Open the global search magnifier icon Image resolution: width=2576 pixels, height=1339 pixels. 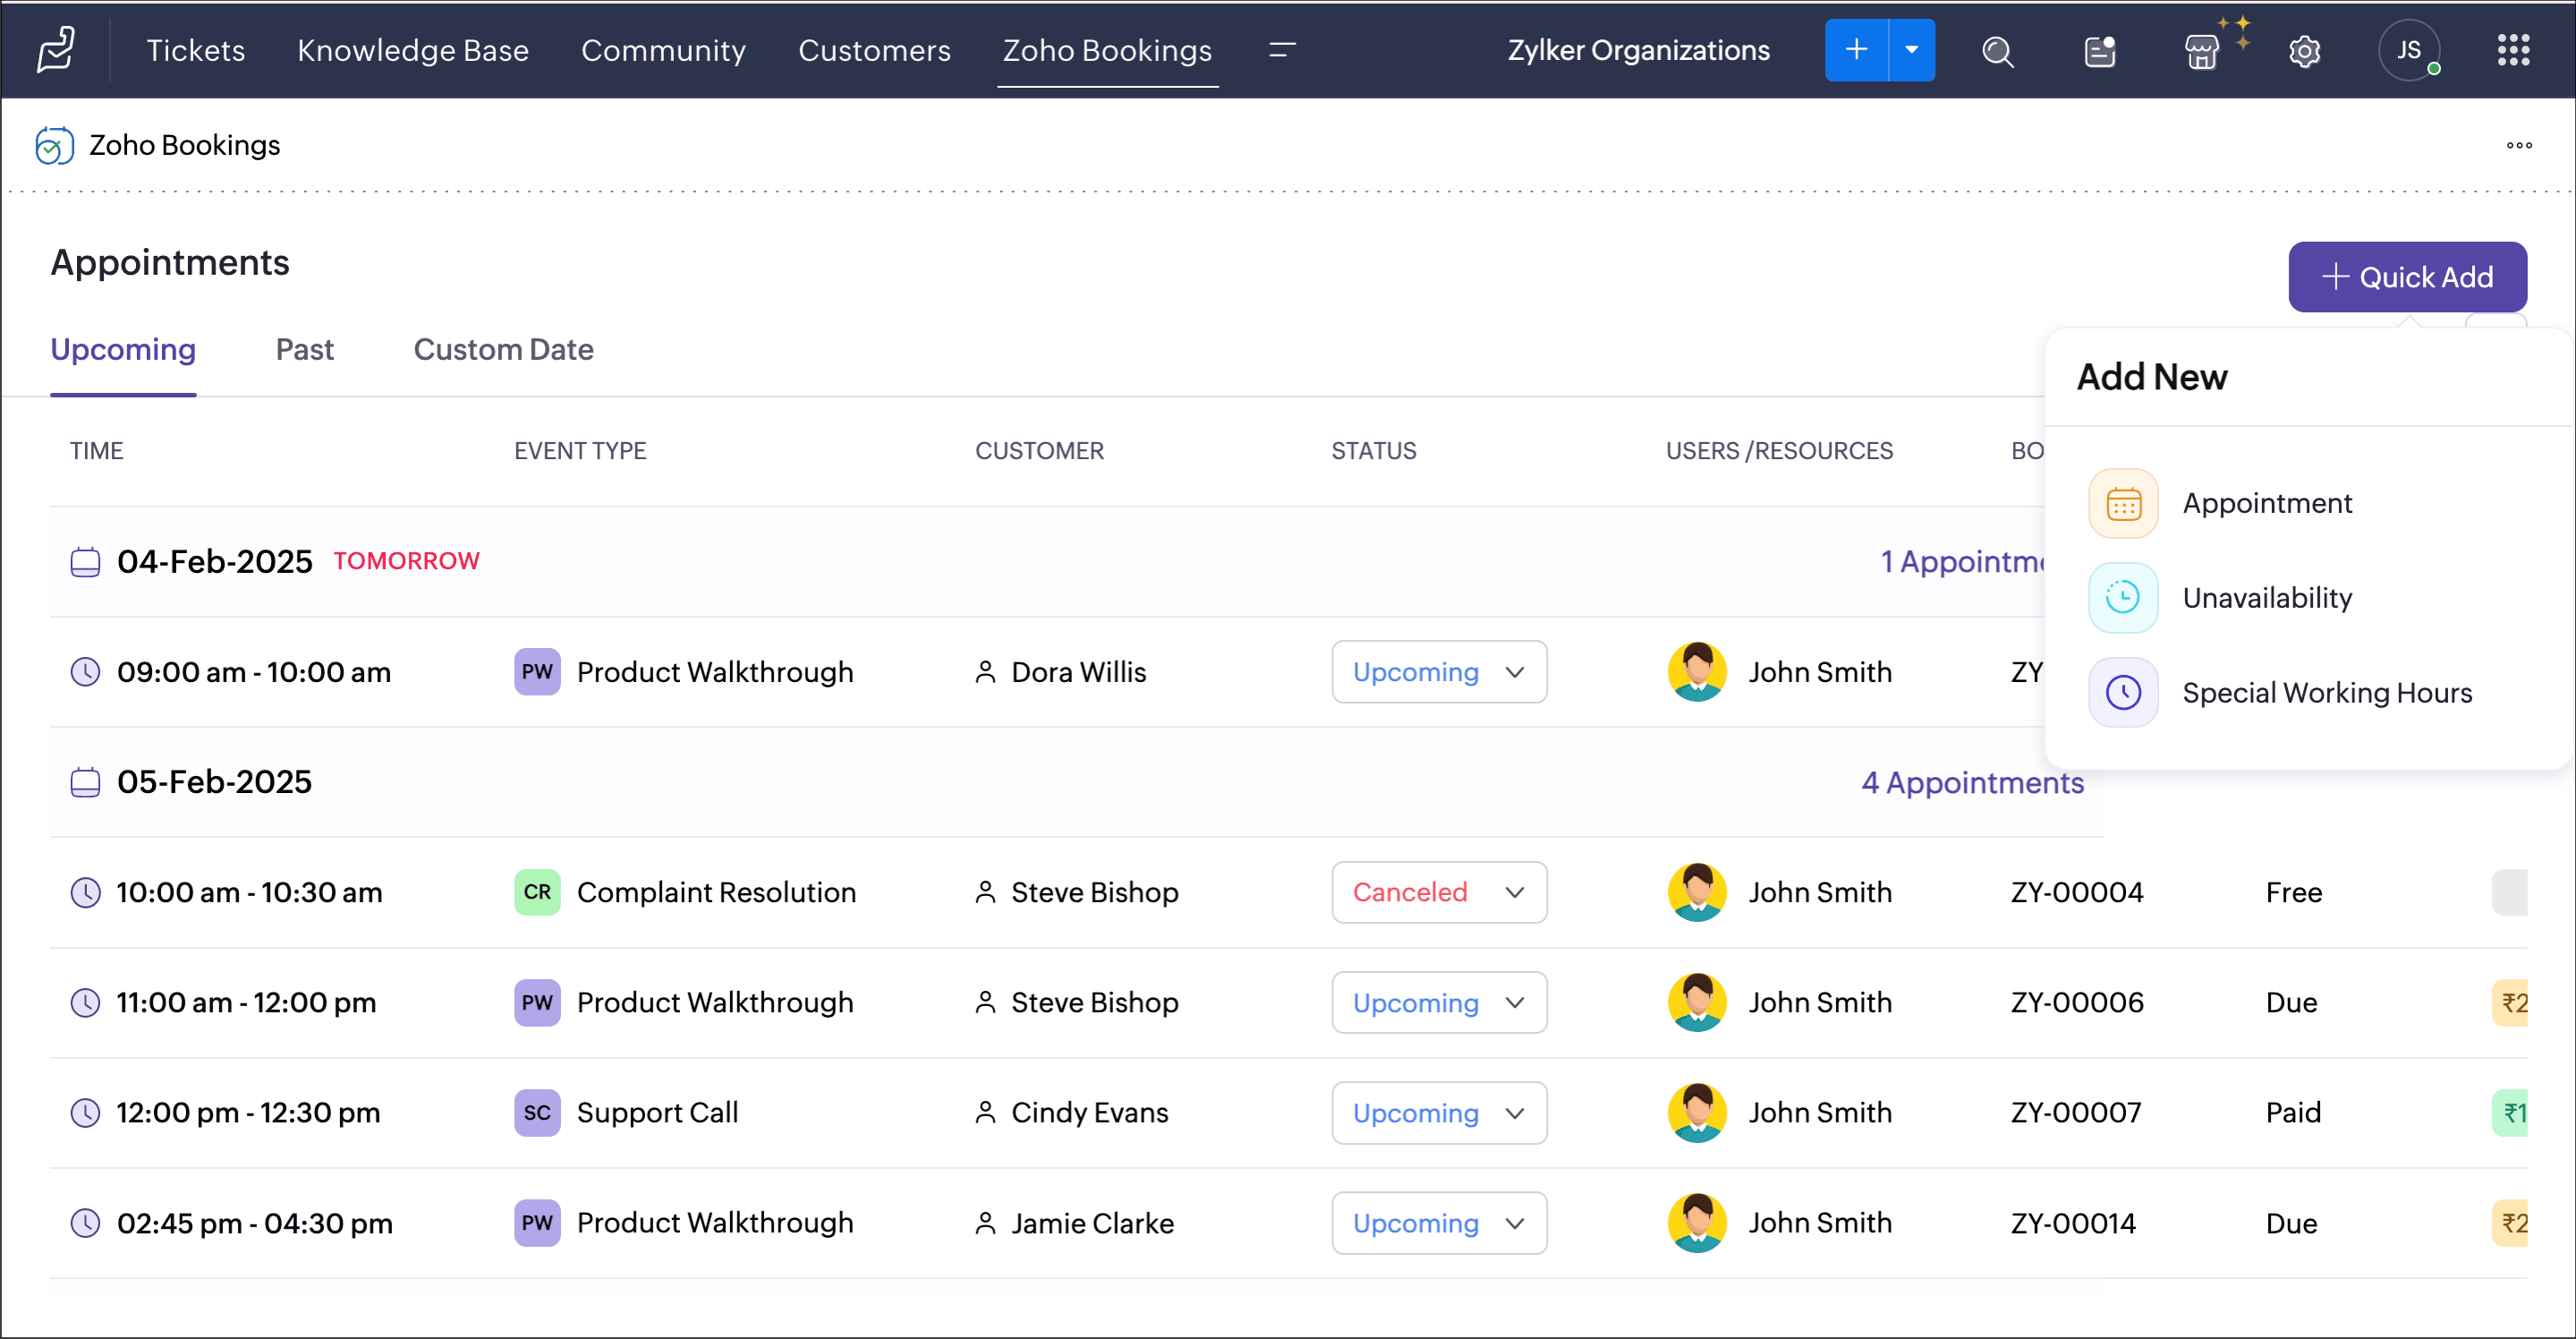coord(1997,51)
